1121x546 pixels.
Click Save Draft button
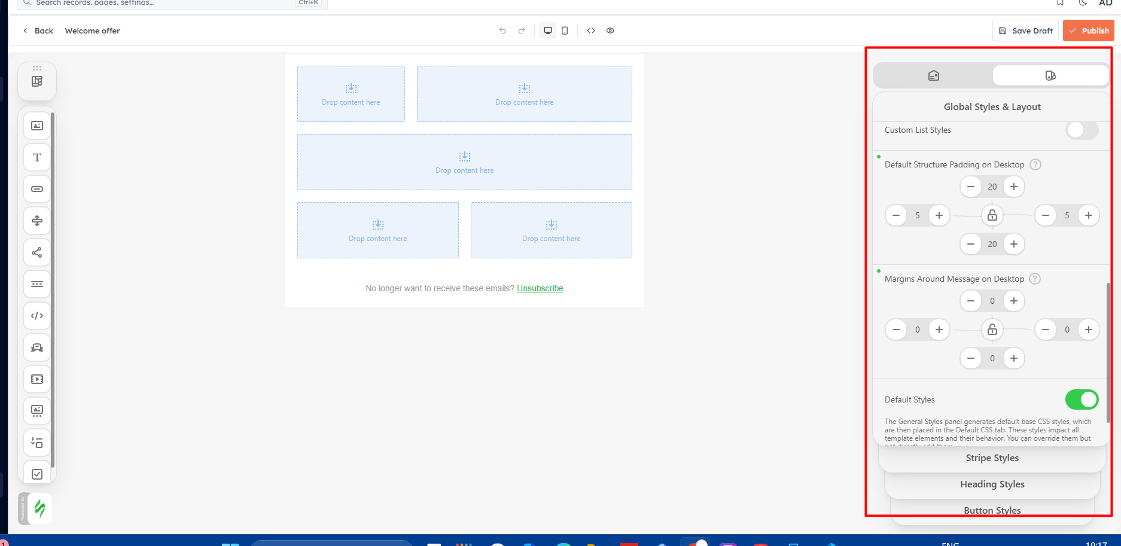pos(1025,30)
